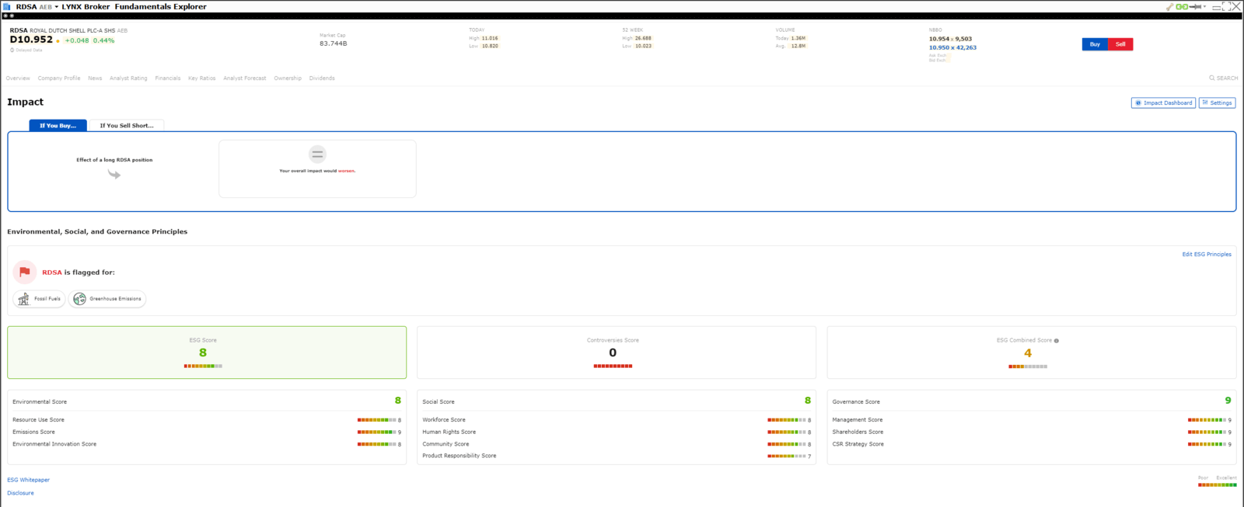
Task: Click the pushpin icon in title bar
Action: [1195, 6]
